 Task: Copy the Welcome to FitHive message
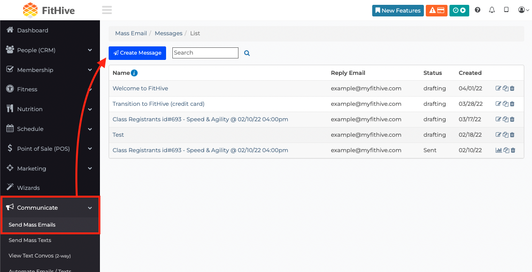(x=505, y=88)
